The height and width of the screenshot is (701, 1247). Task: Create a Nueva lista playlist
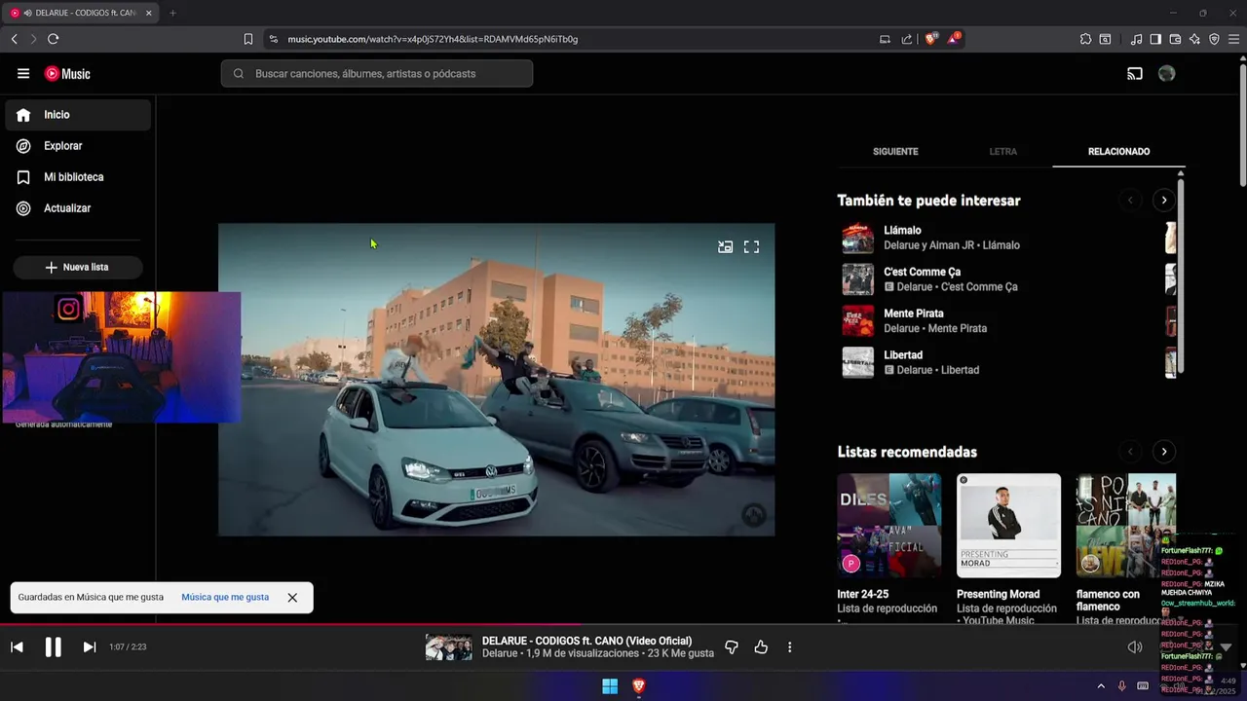click(78, 267)
